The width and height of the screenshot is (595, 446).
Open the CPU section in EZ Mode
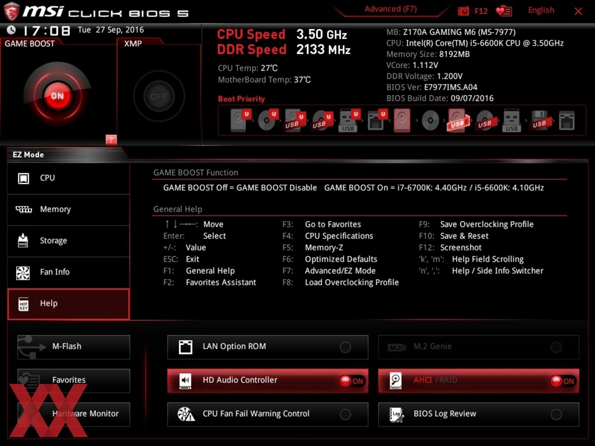pos(69,178)
